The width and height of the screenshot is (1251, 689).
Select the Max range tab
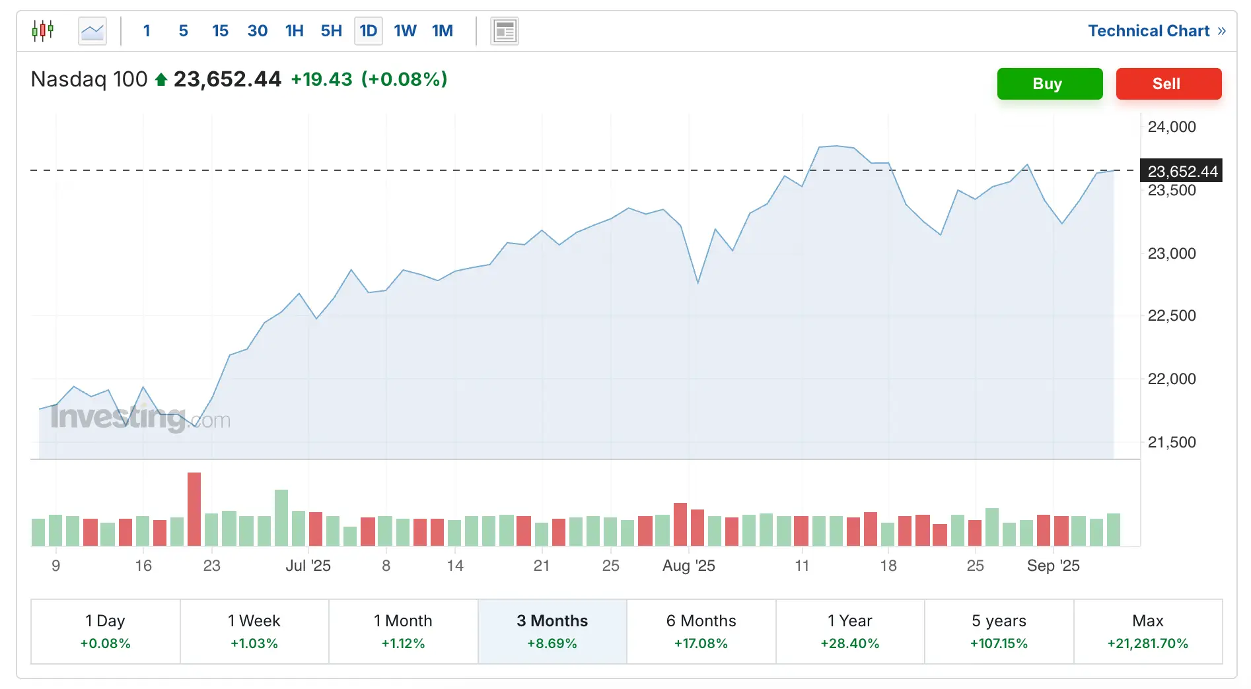[1148, 632]
